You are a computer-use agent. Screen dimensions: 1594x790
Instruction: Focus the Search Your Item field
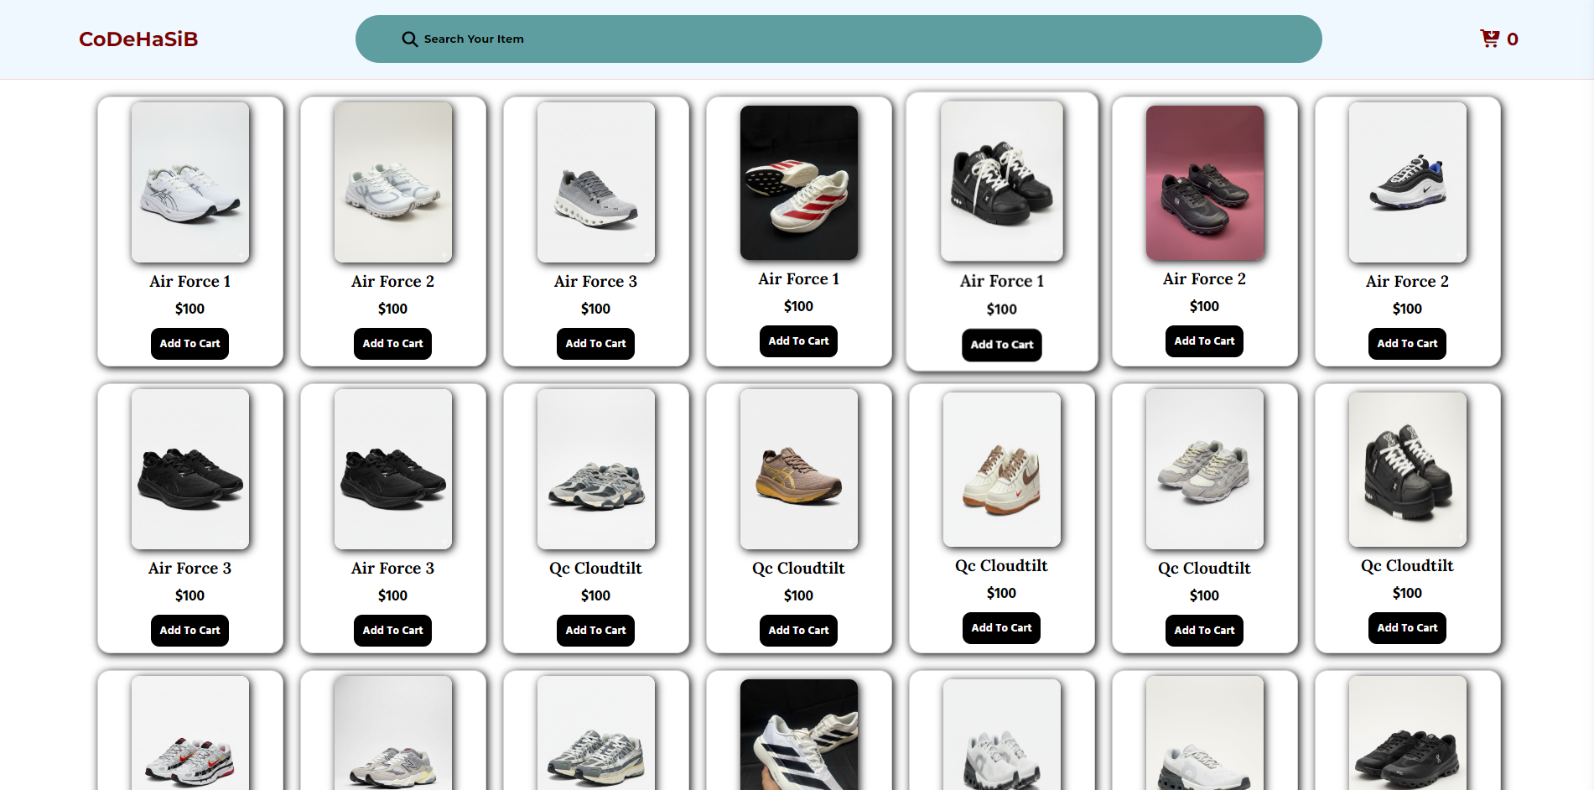pos(839,39)
